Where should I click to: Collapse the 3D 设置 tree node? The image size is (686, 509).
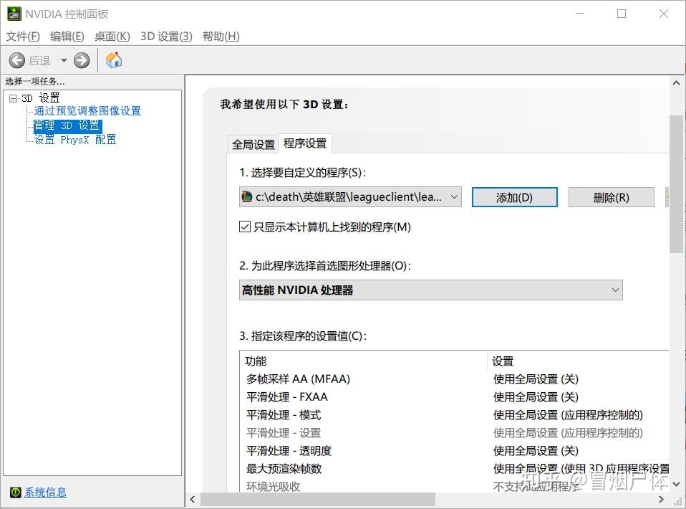13,98
